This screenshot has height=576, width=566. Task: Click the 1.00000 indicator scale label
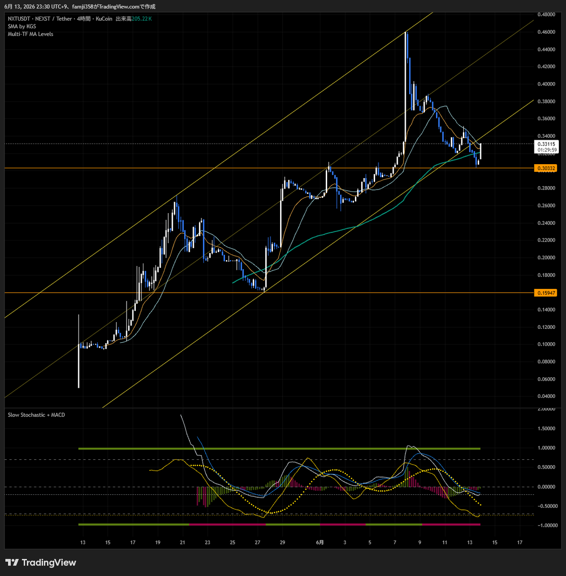tap(546, 448)
